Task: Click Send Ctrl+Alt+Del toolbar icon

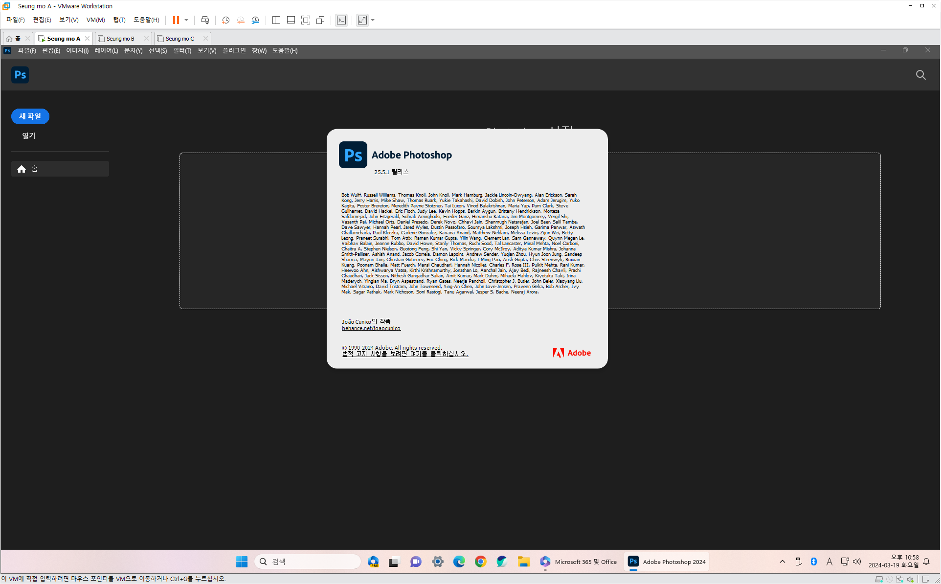Action: coord(205,20)
